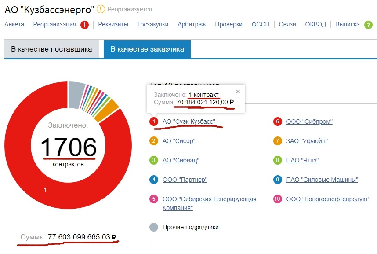
Task: Open supplier ЗАО "Уфаойл" link
Action: point(307,141)
